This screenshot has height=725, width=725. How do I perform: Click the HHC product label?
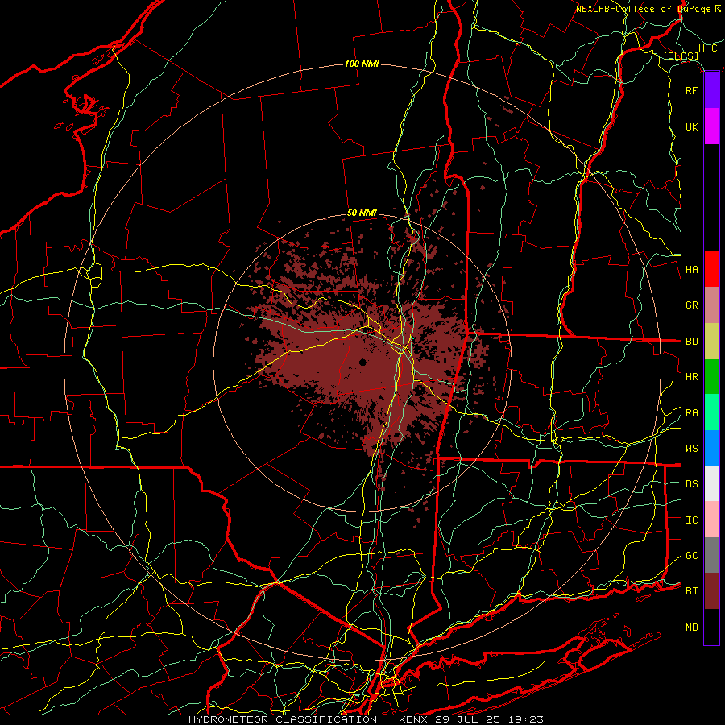pos(708,48)
